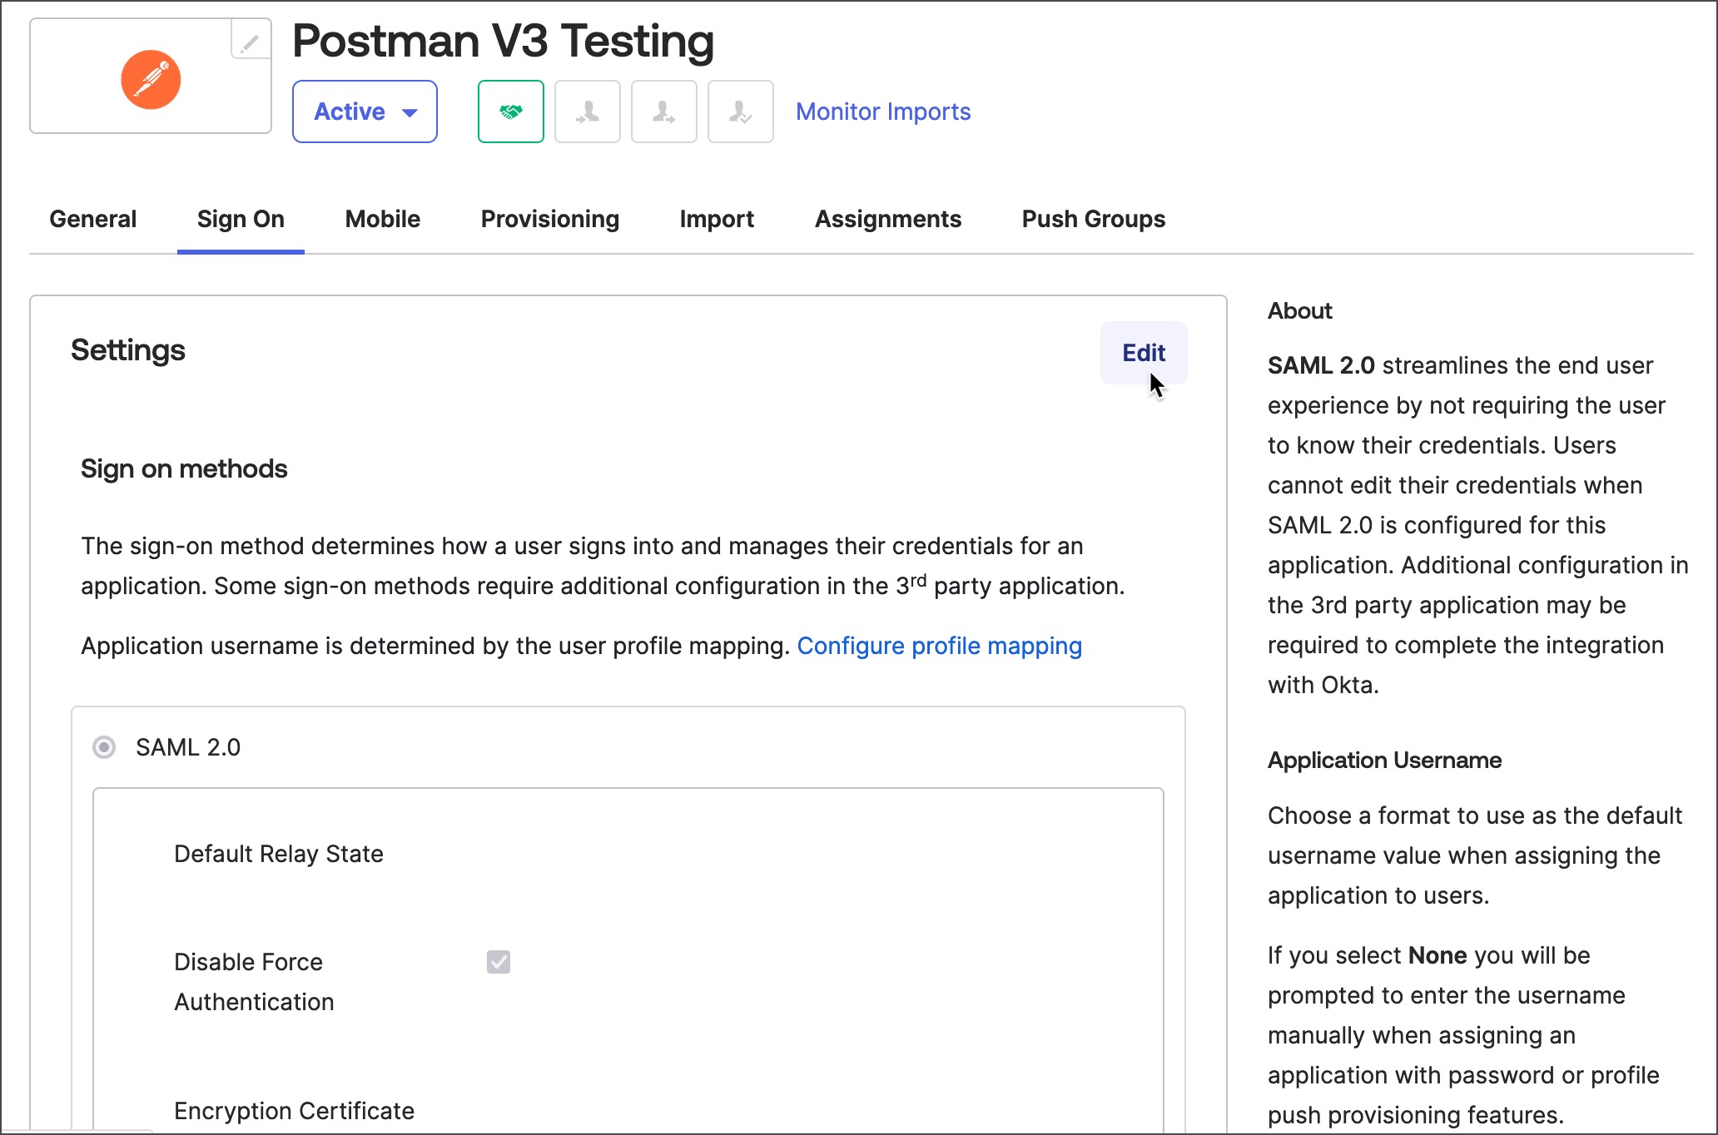Open the Provisioning tab
Viewport: 1718px width, 1135px height.
coord(549,219)
